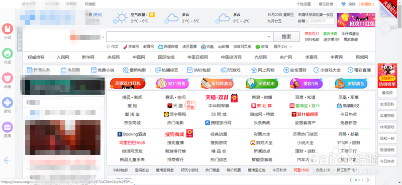402x185 pixels.
Task: Open the 天猫双11 热销榜单 side banner
Action: tap(387, 75)
